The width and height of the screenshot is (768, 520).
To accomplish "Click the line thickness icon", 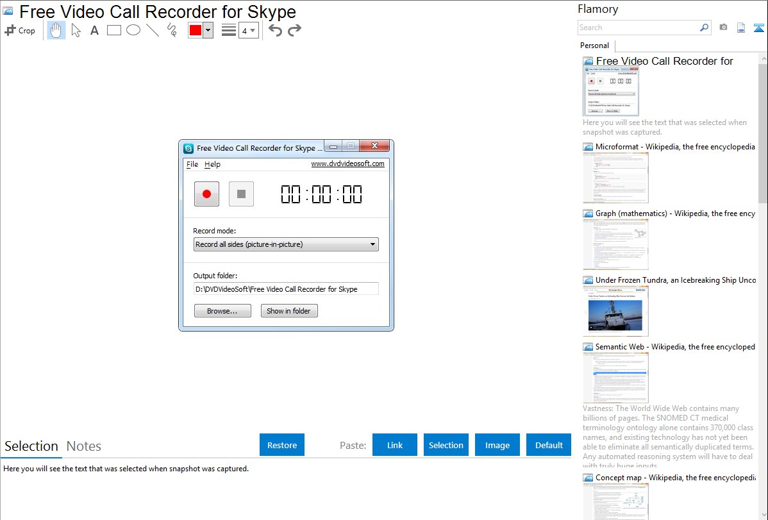I will point(229,30).
